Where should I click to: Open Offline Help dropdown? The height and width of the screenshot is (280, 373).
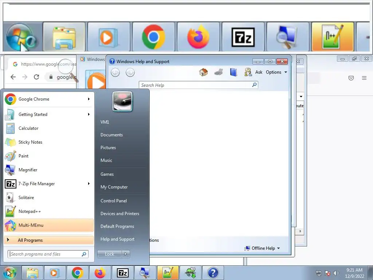[262, 248]
